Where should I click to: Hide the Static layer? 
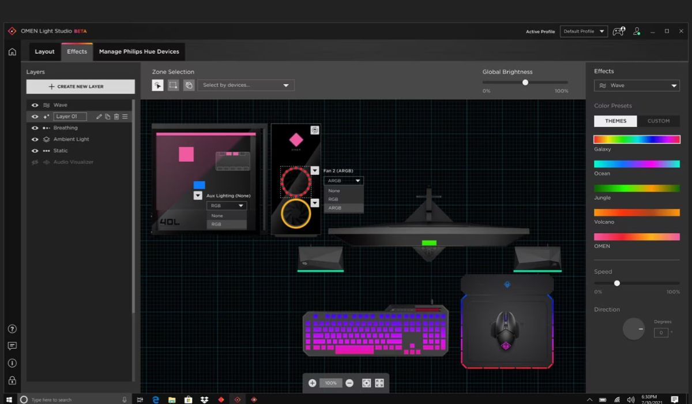coord(35,151)
